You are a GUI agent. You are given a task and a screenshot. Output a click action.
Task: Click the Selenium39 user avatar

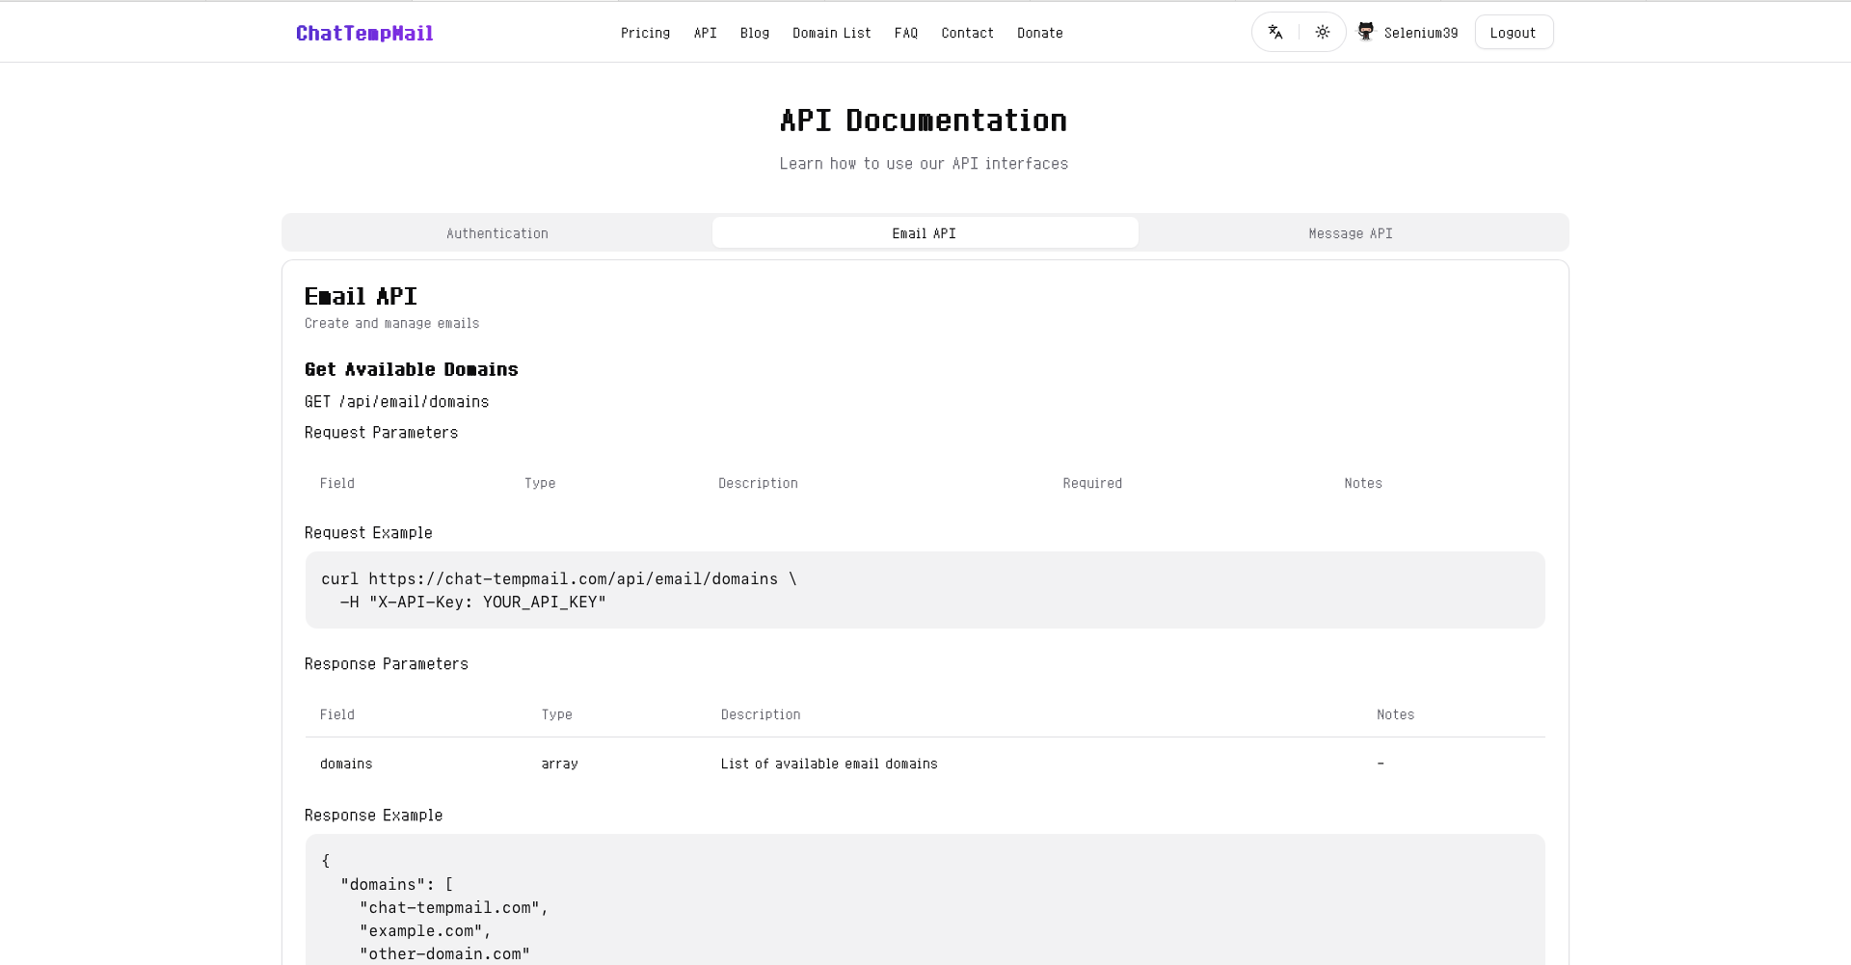[x=1366, y=32]
